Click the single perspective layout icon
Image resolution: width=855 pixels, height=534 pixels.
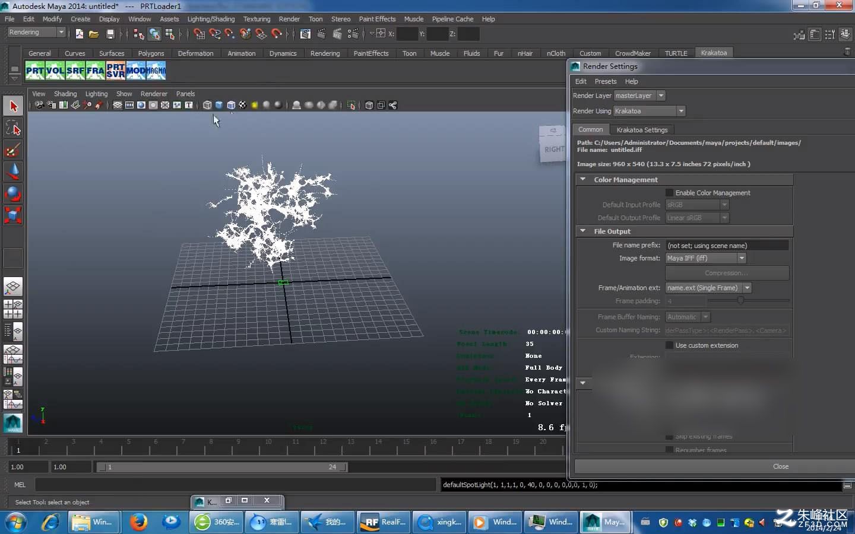(13, 287)
